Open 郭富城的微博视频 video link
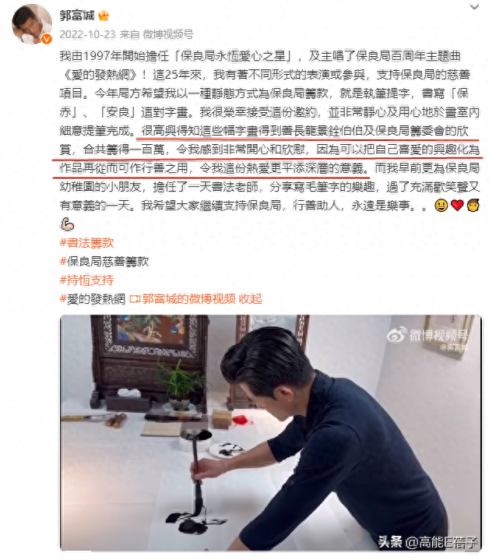Viewport: 489px width, 560px height. click(x=188, y=298)
